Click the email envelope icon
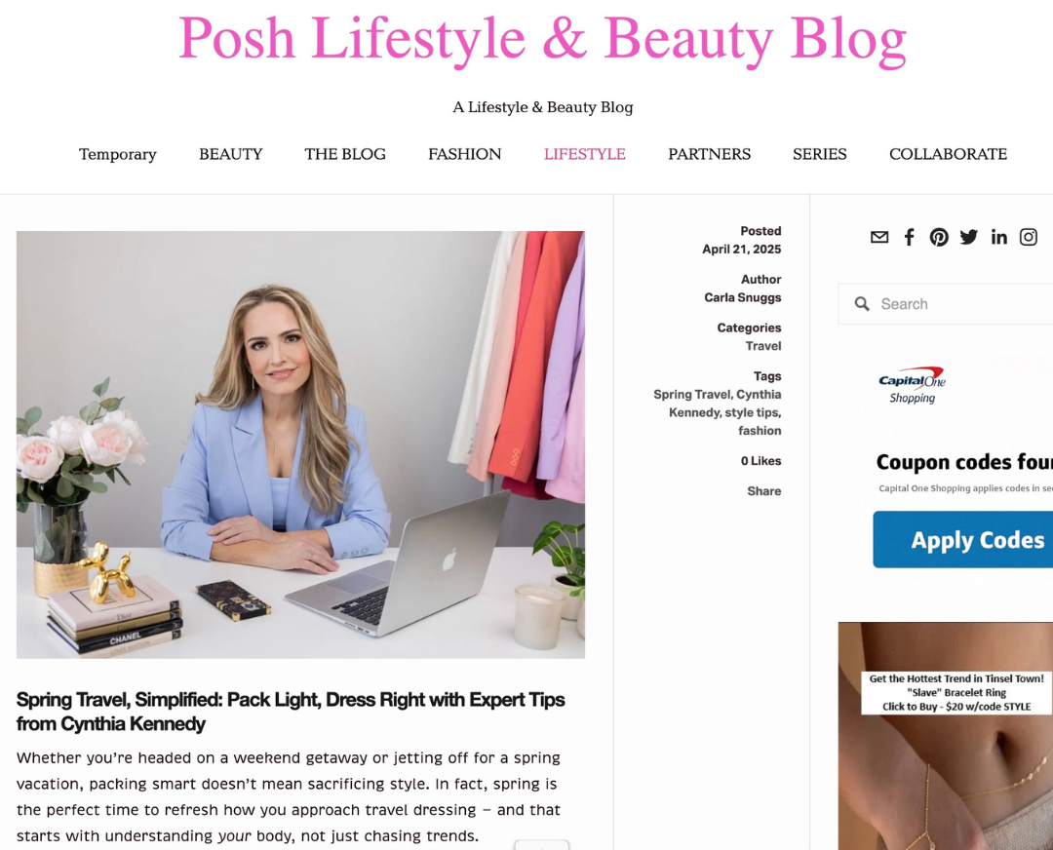This screenshot has width=1053, height=850. [879, 237]
